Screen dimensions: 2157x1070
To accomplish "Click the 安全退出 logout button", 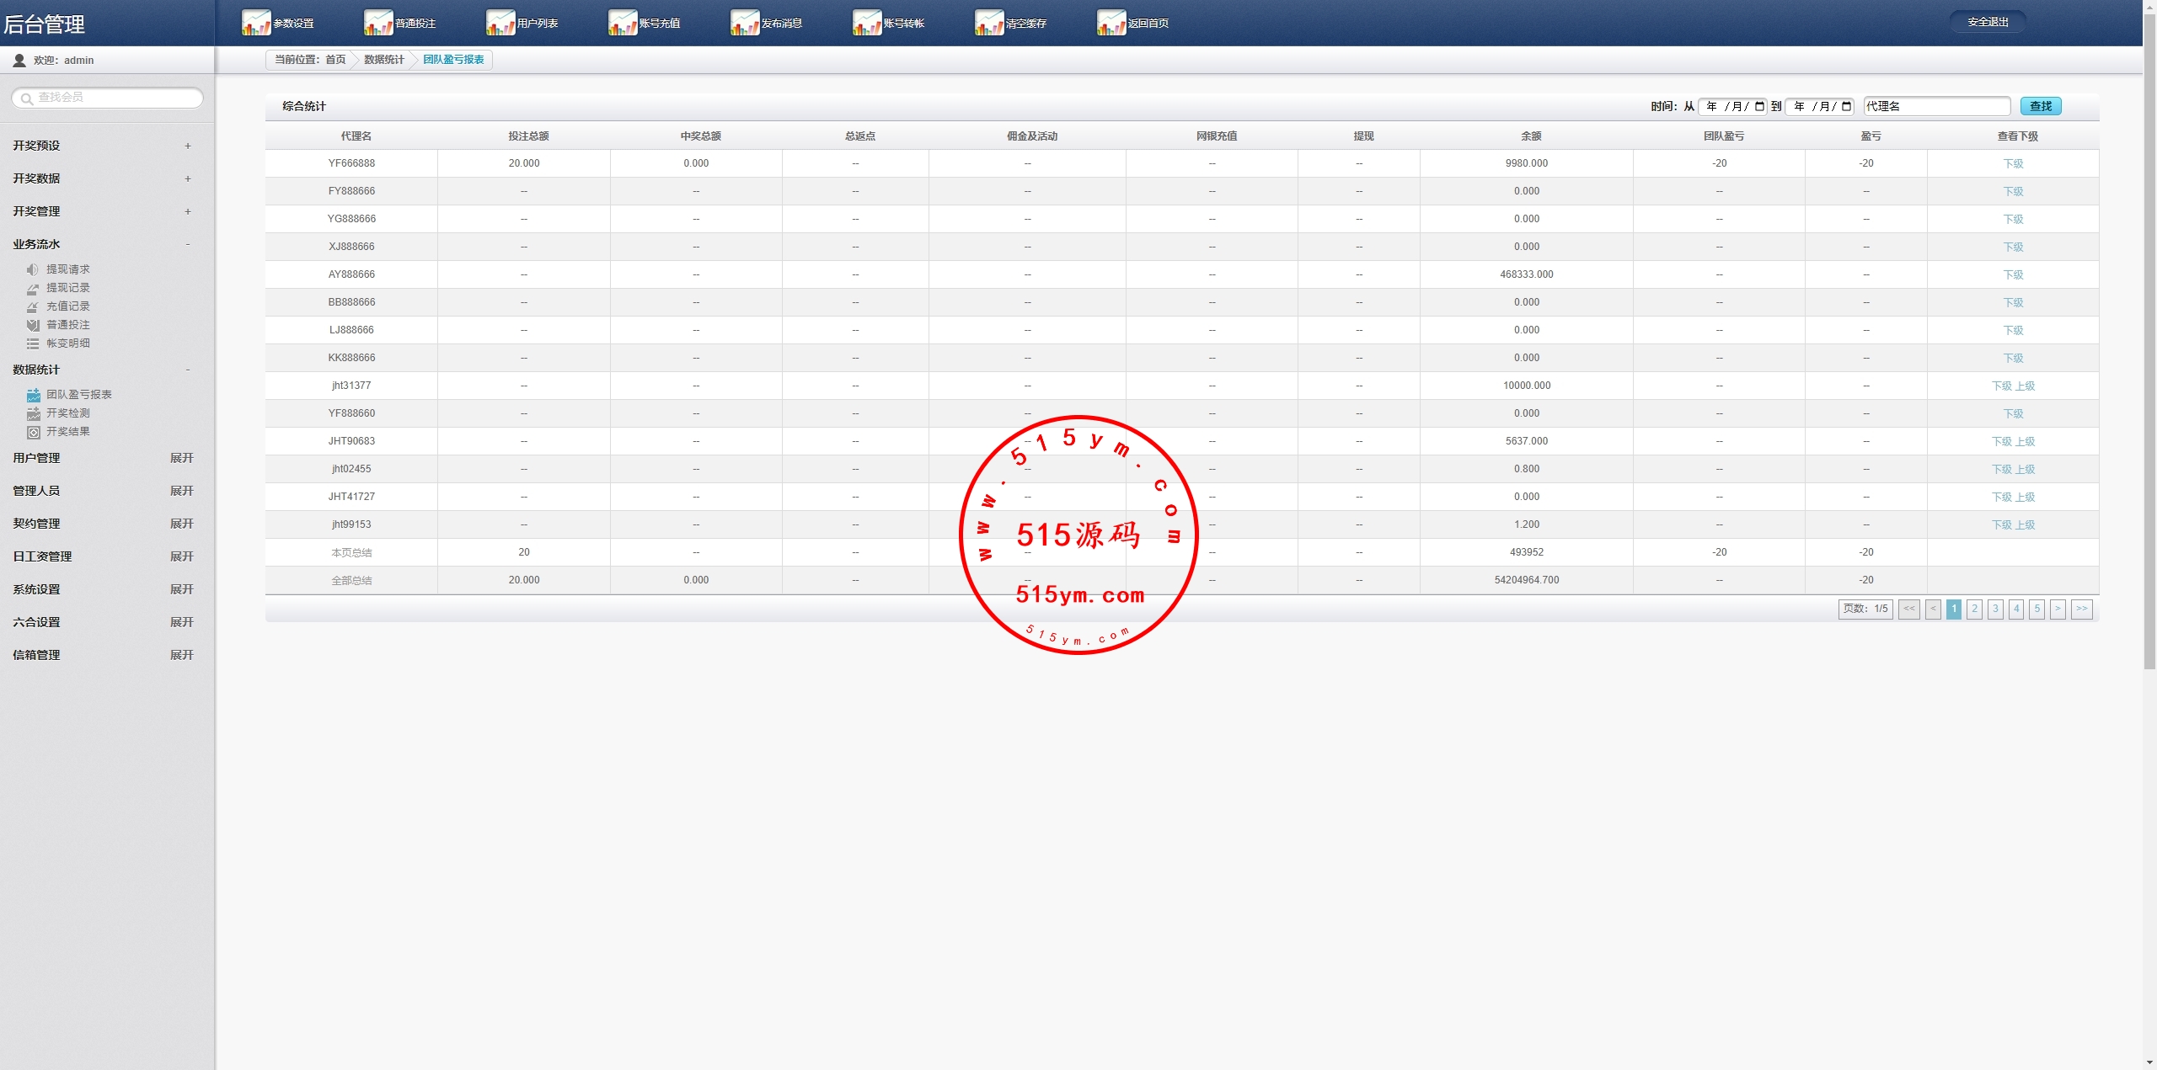I will pyautogui.click(x=1988, y=22).
